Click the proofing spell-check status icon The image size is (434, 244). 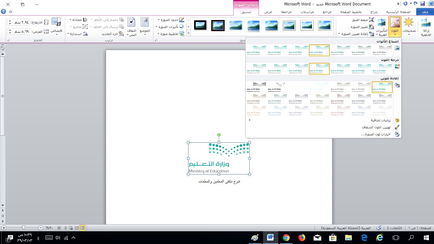tap(379, 228)
